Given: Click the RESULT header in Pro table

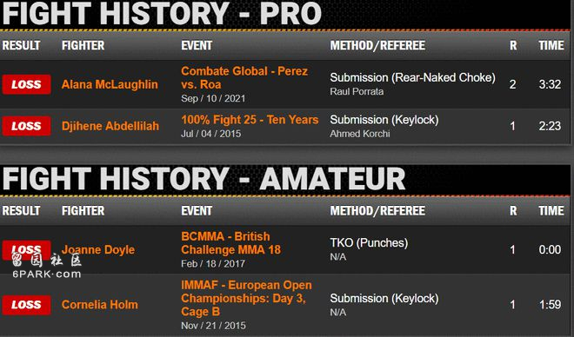Looking at the screenshot, I should pos(21,45).
